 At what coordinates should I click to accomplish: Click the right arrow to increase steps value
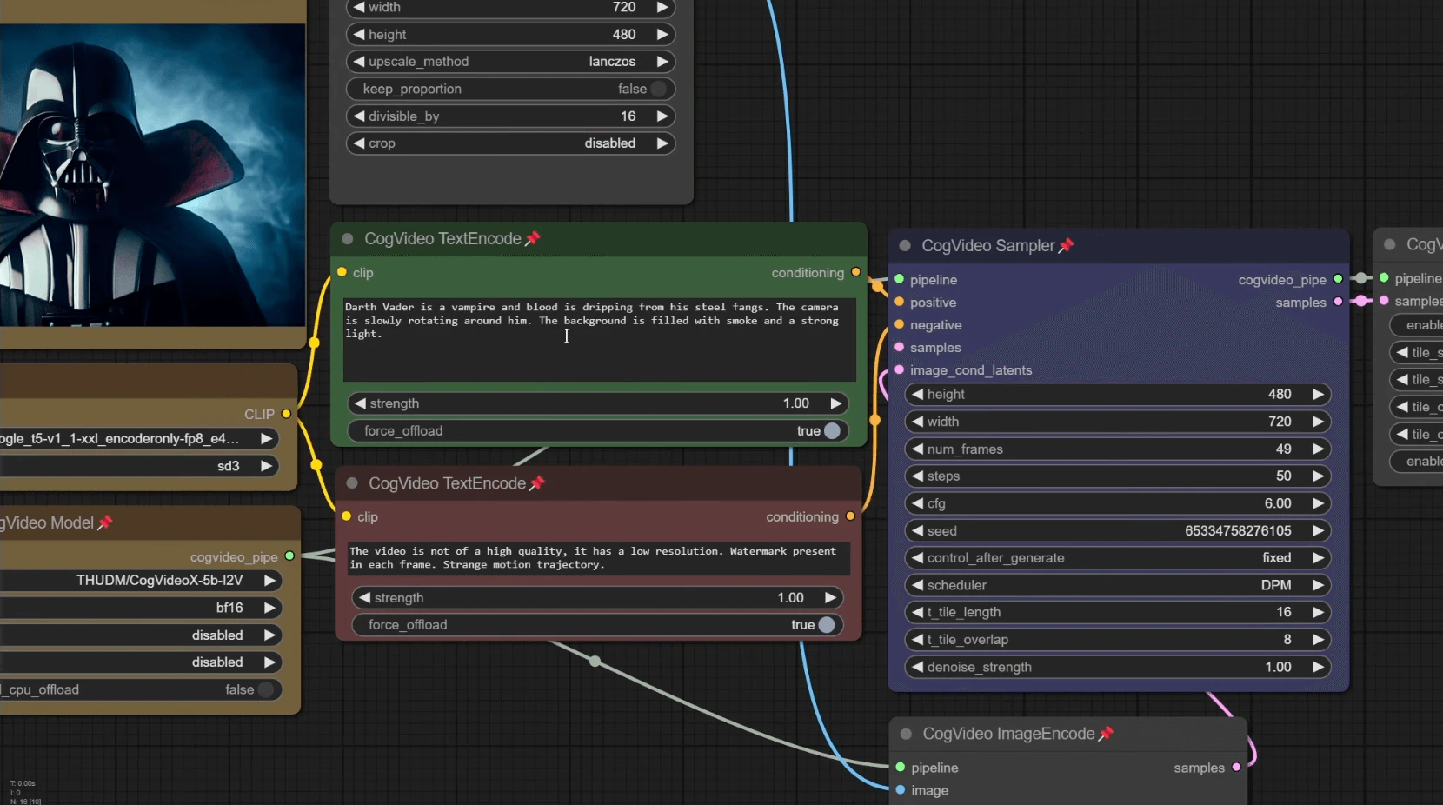tap(1318, 476)
